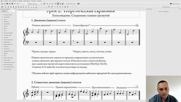Toggle pan score during playback

tap(58, 4)
